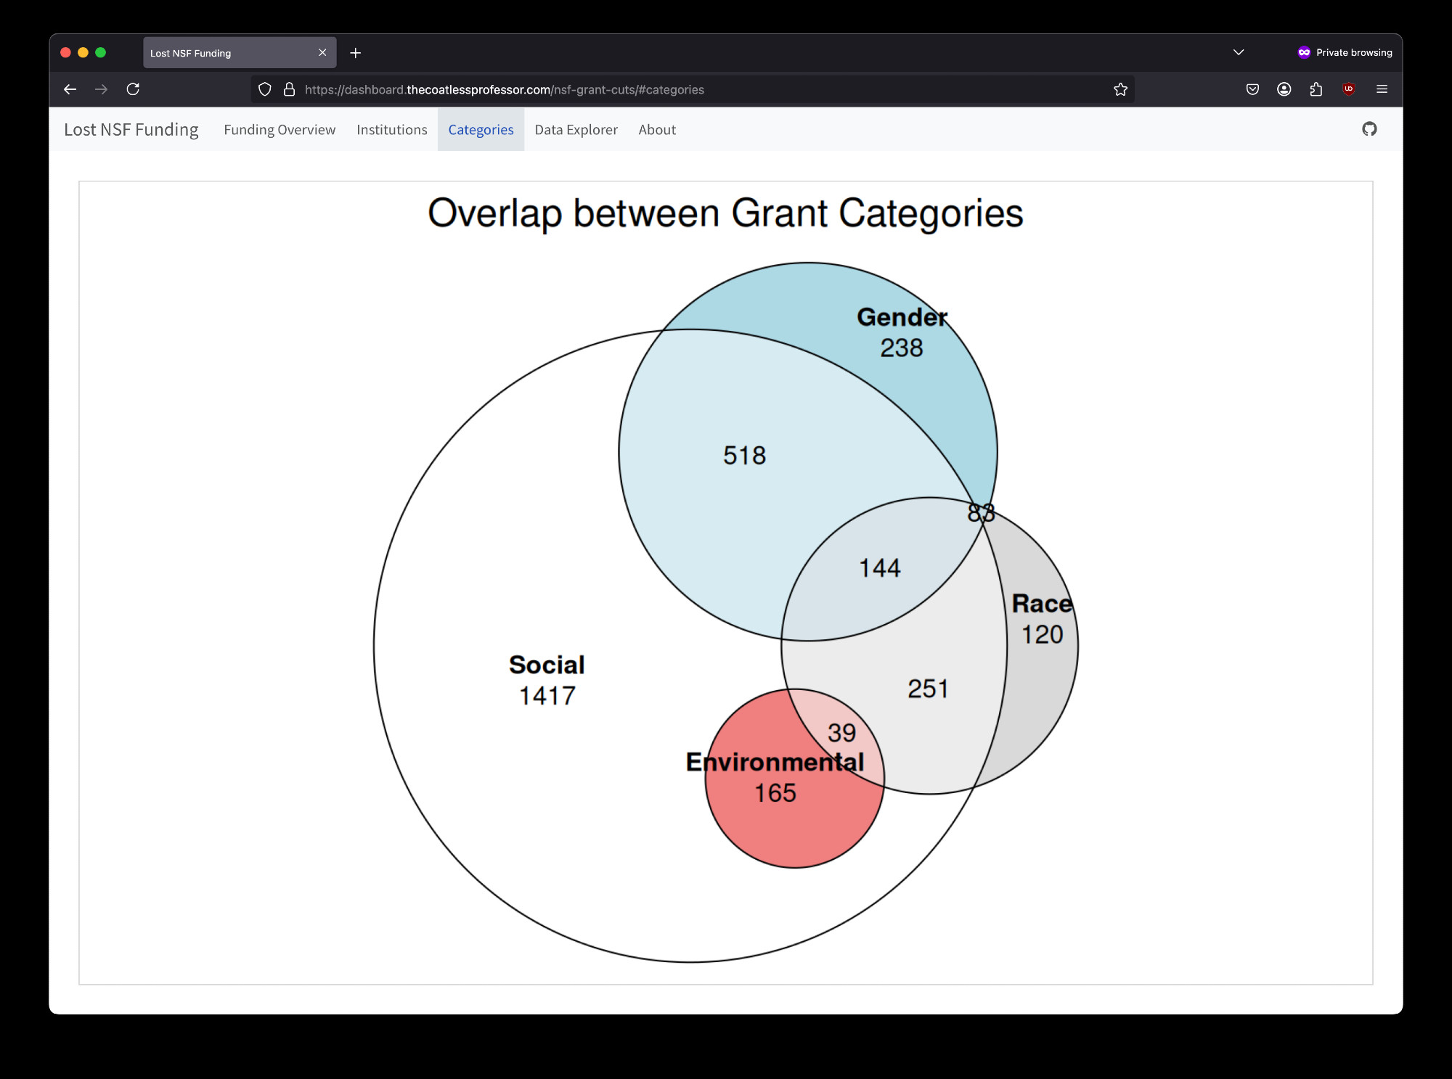Open the tracking protection shield icon

[265, 89]
